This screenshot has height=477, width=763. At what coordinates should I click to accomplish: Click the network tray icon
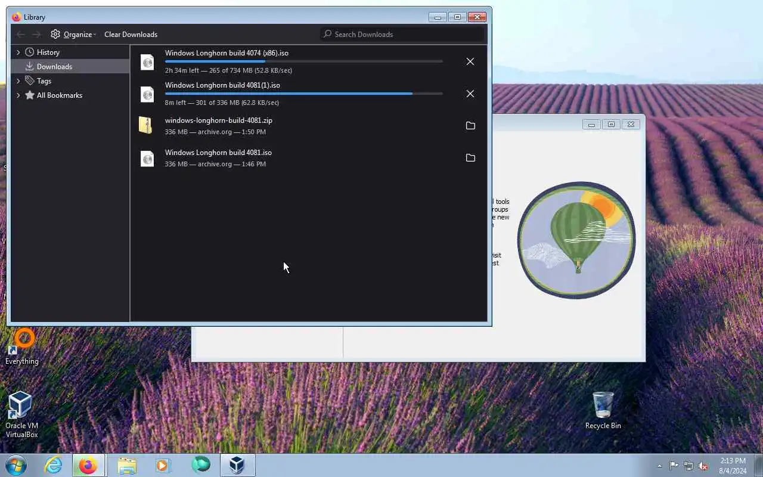point(688,466)
